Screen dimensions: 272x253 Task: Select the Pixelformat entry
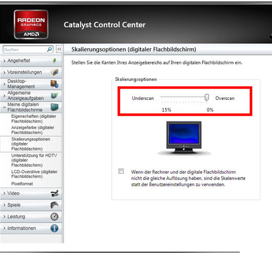[x=22, y=184]
